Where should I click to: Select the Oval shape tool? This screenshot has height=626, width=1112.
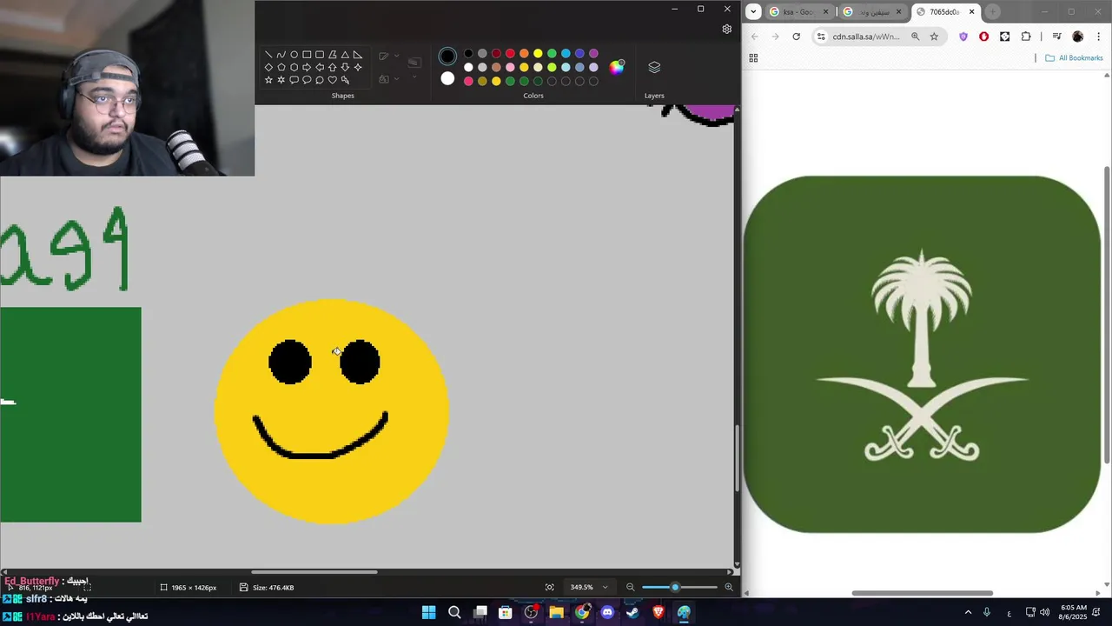click(294, 54)
